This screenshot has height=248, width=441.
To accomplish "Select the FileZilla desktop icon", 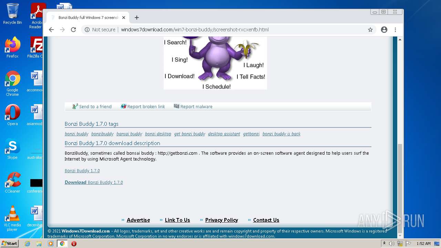I will (x=35, y=48).
